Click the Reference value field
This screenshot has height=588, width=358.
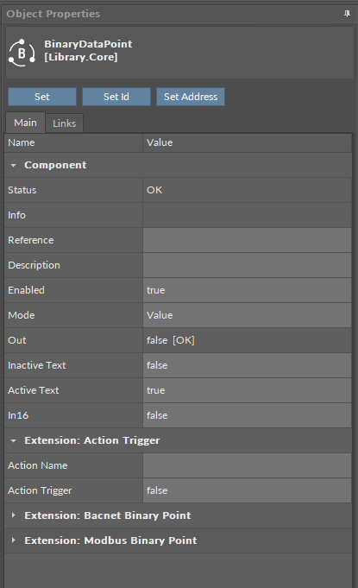click(247, 240)
